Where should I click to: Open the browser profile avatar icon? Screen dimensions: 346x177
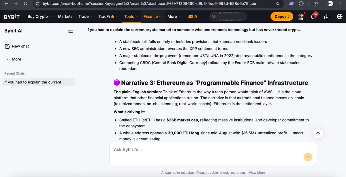(x=330, y=4)
